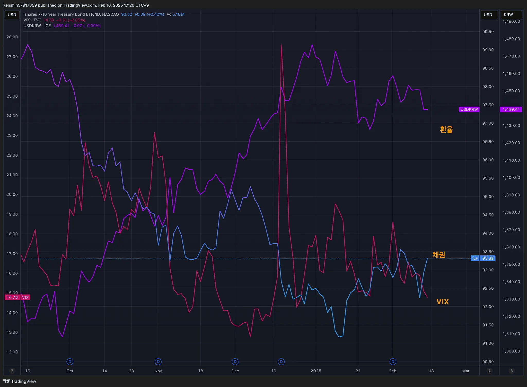
Task: Click the dividend marker near Feb
Action: (x=393, y=362)
